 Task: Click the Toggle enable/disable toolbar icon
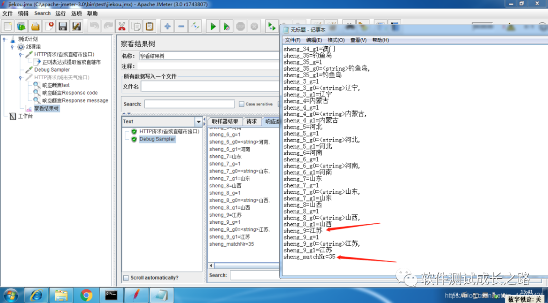195,26
